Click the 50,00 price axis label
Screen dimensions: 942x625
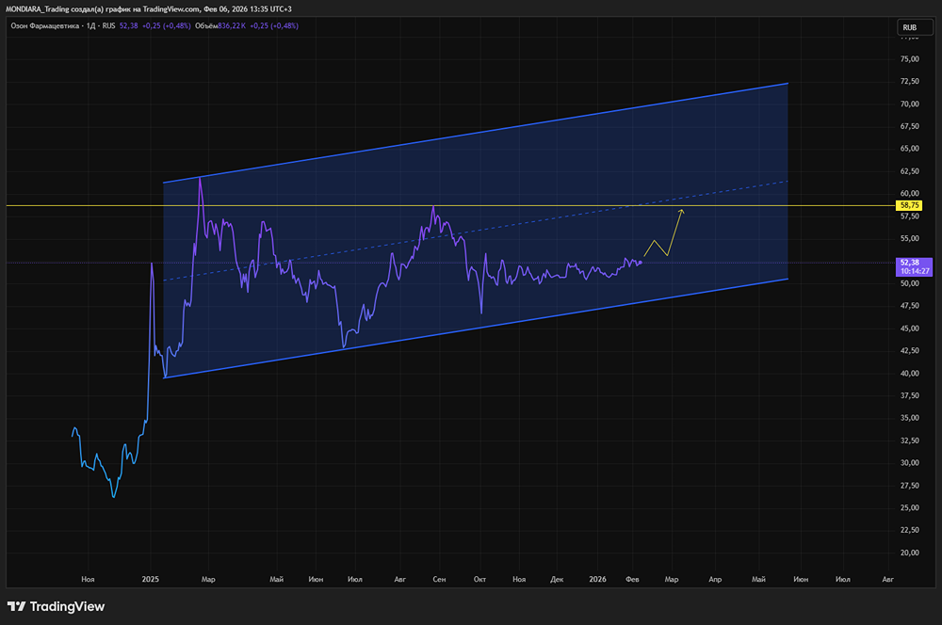pos(910,283)
